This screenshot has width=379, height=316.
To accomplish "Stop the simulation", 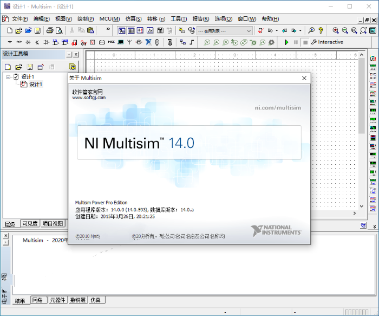I will [305, 42].
